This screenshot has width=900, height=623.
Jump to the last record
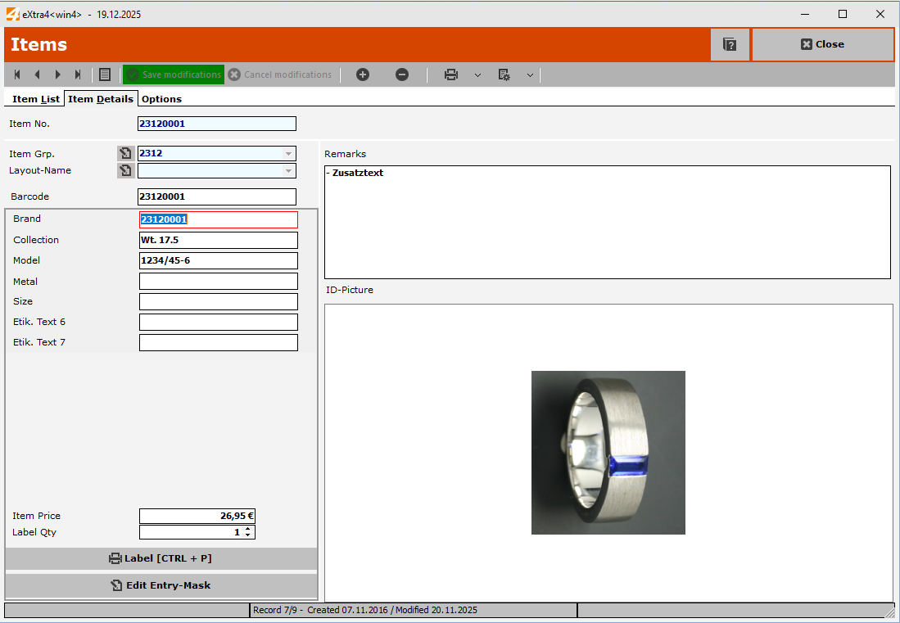[78, 74]
